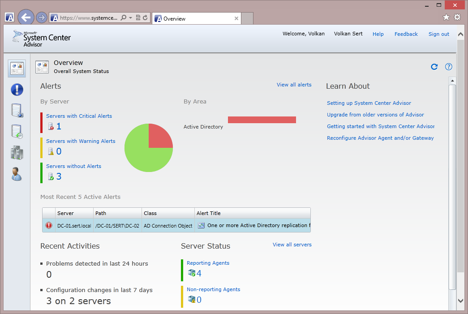Click the healthy server icon beside count 3
Image resolution: width=468 pixels, height=314 pixels.
[51, 176]
